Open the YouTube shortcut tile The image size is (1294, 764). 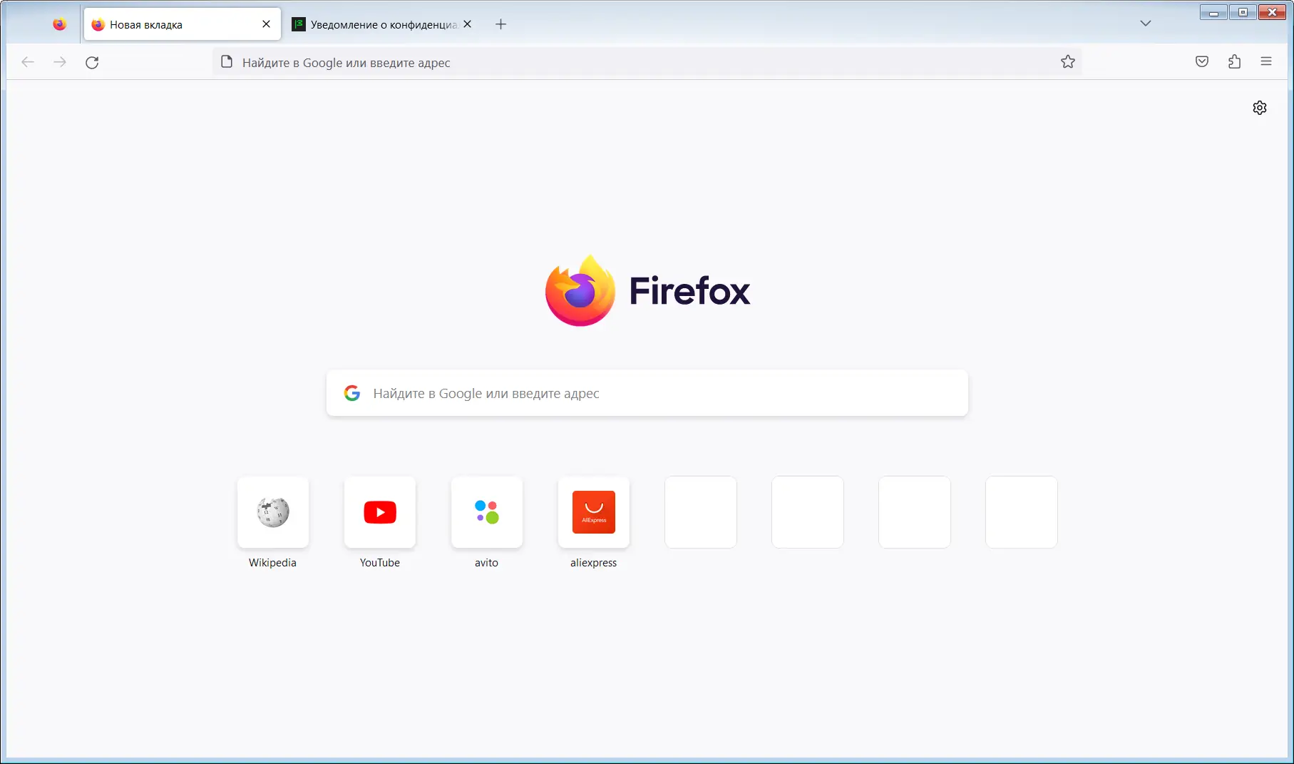click(x=380, y=512)
